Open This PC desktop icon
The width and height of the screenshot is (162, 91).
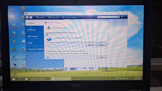[13, 9]
